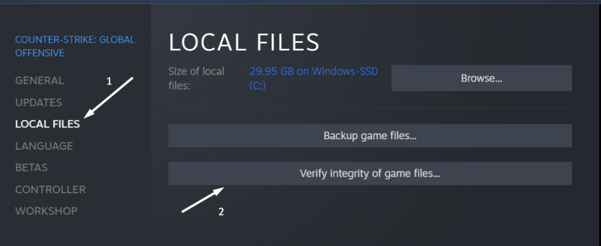
Task: Click the number 2 annotation
Action: pyautogui.click(x=221, y=211)
